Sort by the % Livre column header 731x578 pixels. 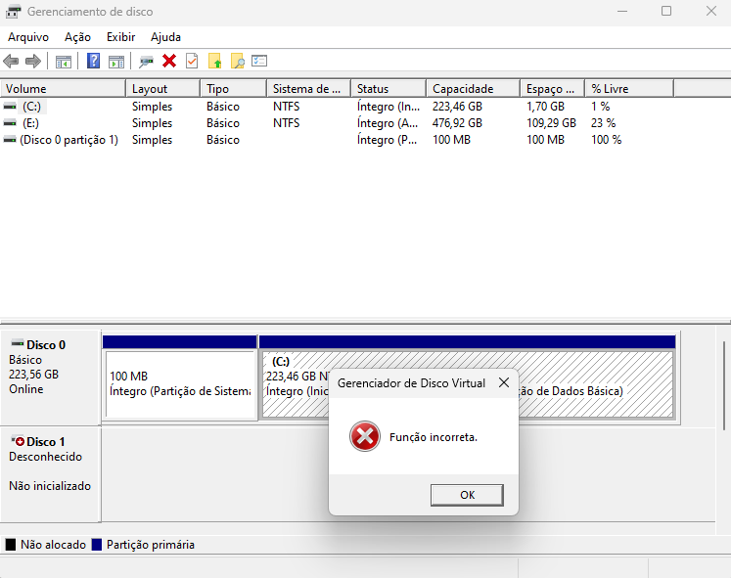pyautogui.click(x=629, y=88)
